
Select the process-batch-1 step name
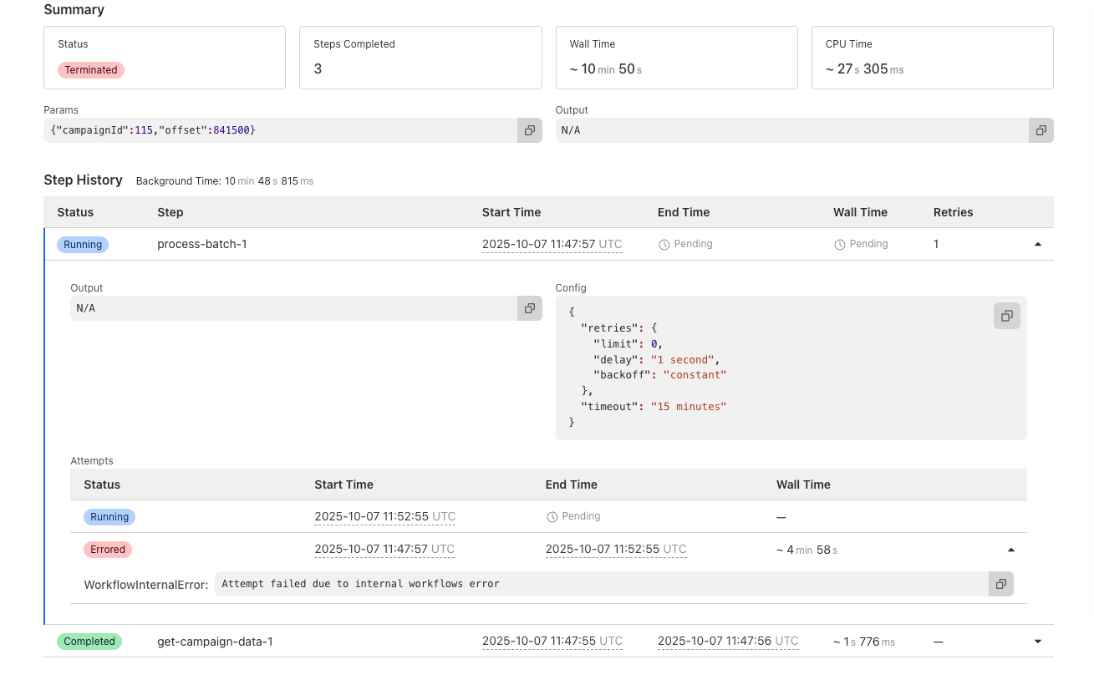[202, 245]
